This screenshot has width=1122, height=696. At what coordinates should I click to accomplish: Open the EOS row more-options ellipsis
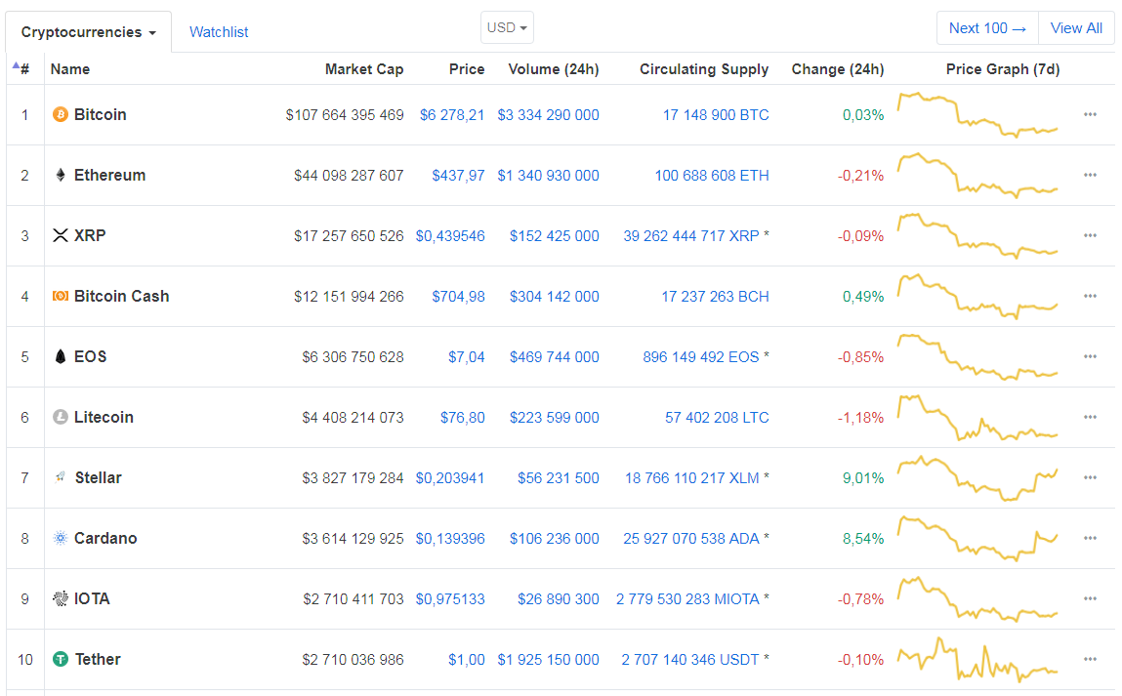[1090, 356]
